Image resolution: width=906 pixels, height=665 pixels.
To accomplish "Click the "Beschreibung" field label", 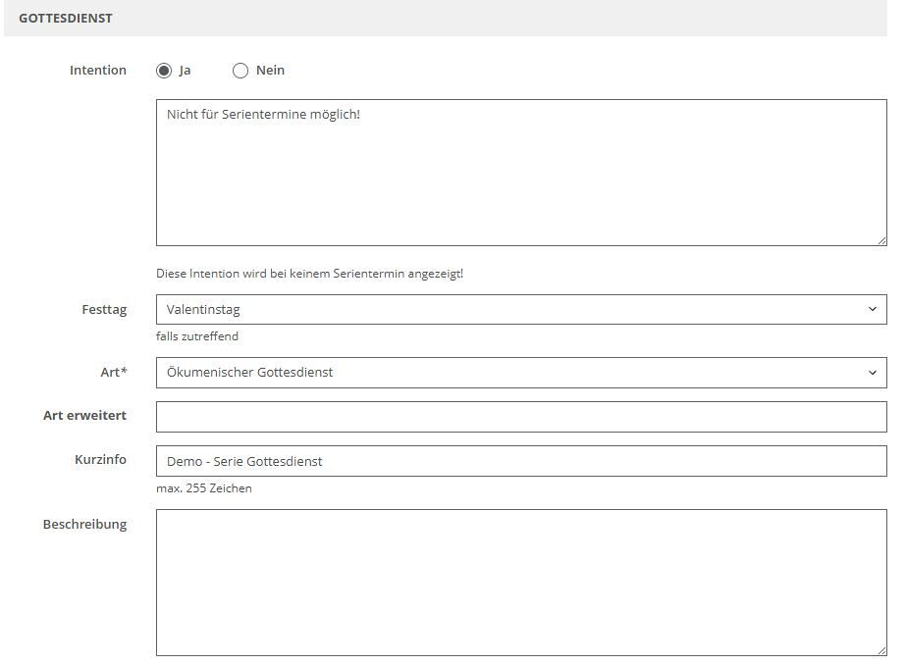I will (84, 525).
